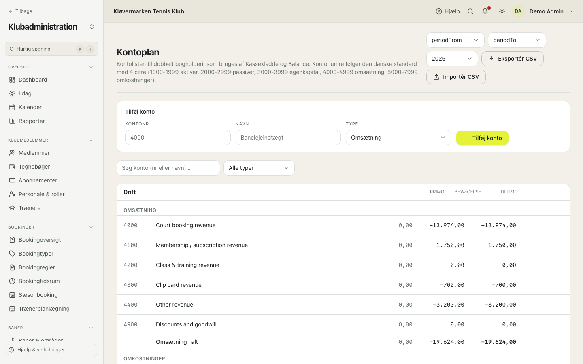Click the Dashboard sidebar icon
This screenshot has width=583, height=364.
click(12, 80)
